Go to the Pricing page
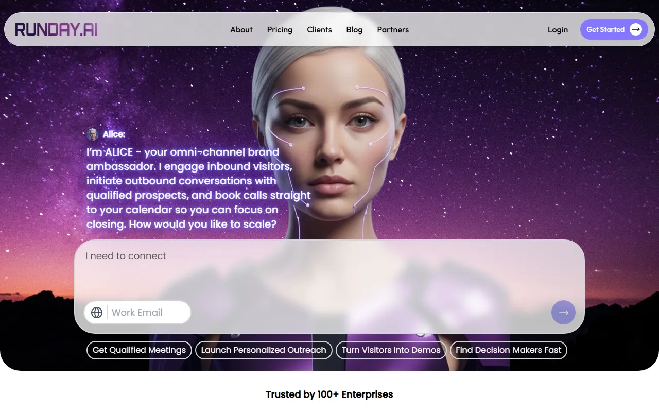659x412 pixels. (x=280, y=30)
